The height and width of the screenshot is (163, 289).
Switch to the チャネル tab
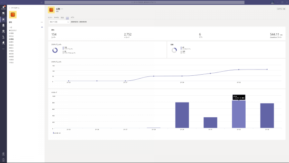pos(56,17)
